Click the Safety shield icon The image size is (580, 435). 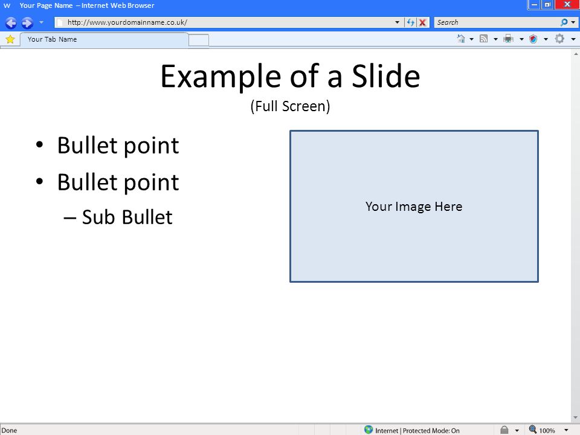pos(533,39)
